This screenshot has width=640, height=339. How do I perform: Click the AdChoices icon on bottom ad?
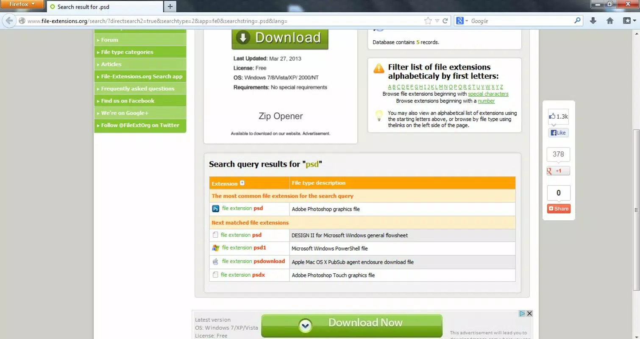point(523,314)
